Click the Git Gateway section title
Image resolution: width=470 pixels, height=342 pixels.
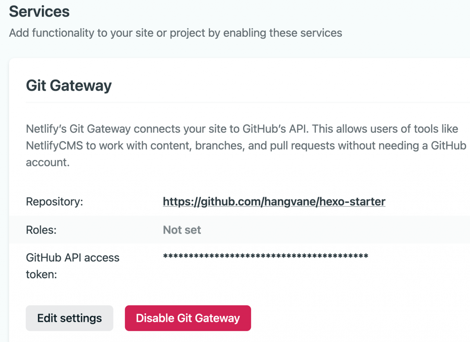coord(69,86)
